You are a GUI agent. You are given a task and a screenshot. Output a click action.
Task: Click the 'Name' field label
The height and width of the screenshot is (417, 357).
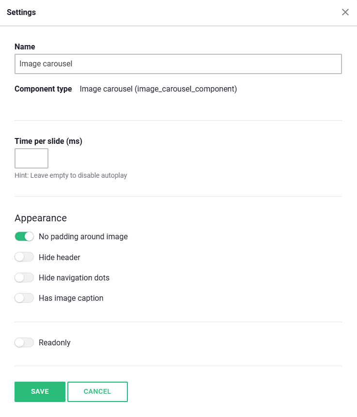[x=25, y=46]
